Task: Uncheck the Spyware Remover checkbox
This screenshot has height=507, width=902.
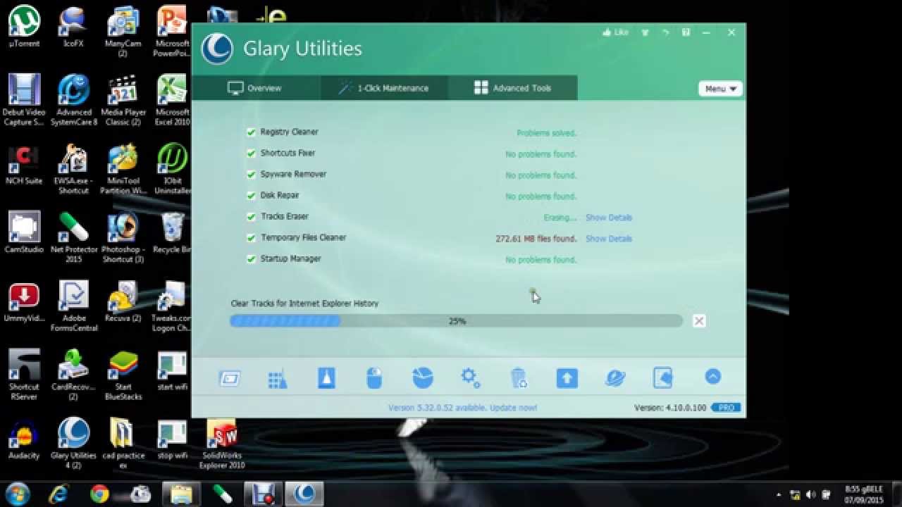Action: click(x=251, y=174)
